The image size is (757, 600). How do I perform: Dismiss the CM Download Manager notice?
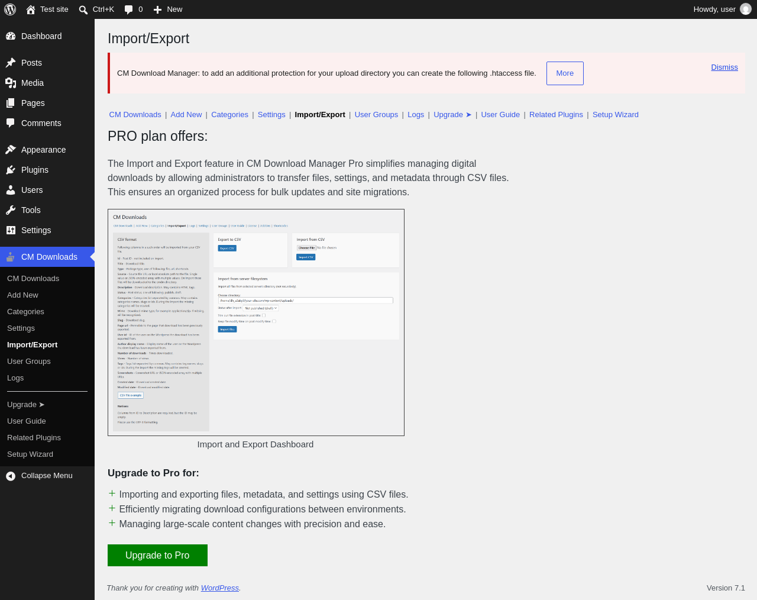pos(724,67)
